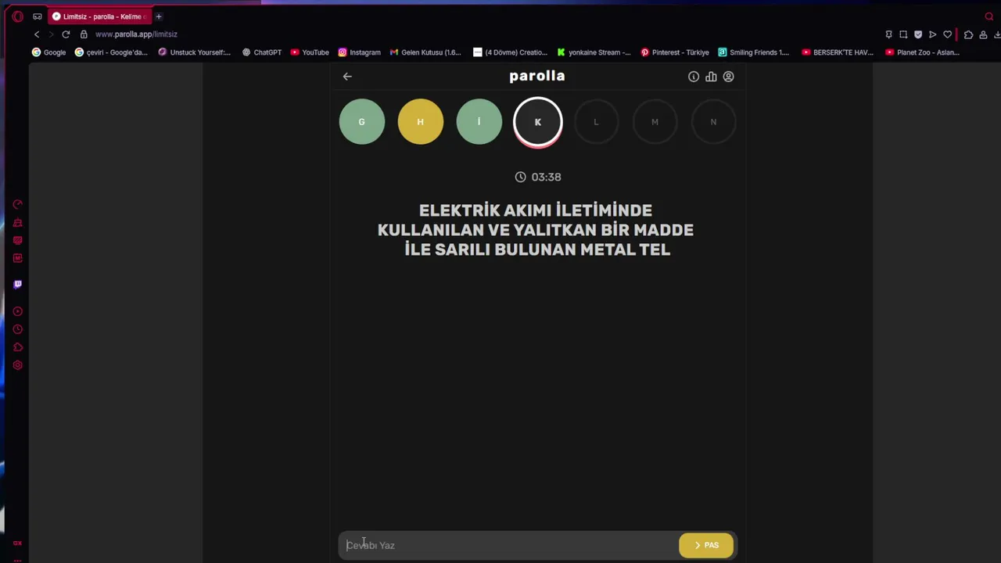Open the Unstuck Yourself bookmark
1001x563 pixels.
point(195,52)
